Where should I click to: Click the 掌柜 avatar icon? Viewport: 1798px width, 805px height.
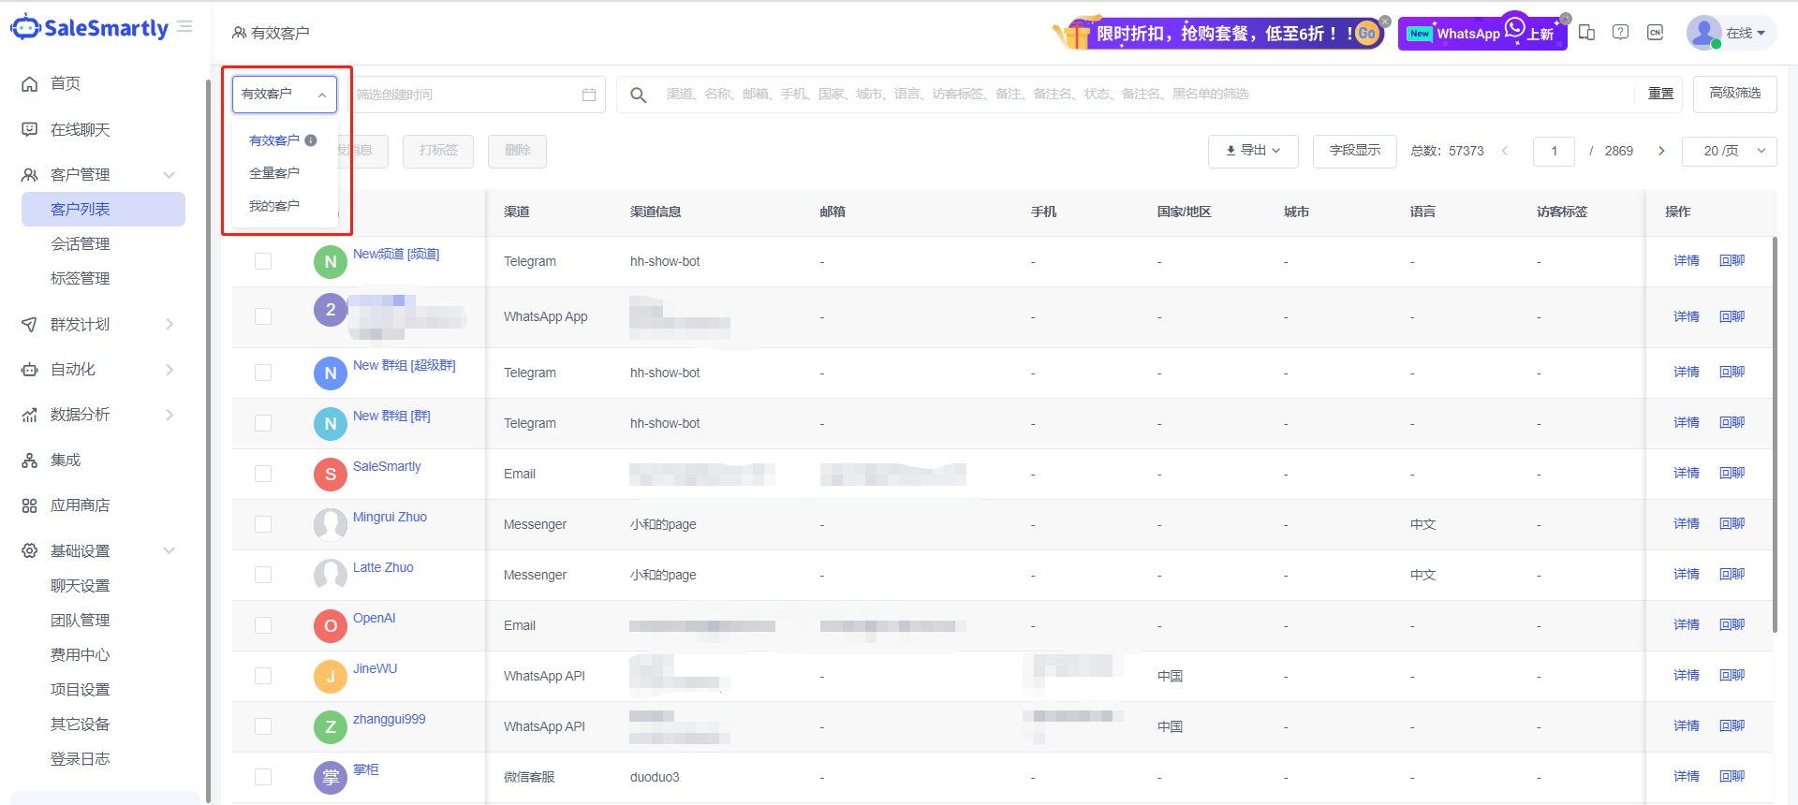[331, 777]
